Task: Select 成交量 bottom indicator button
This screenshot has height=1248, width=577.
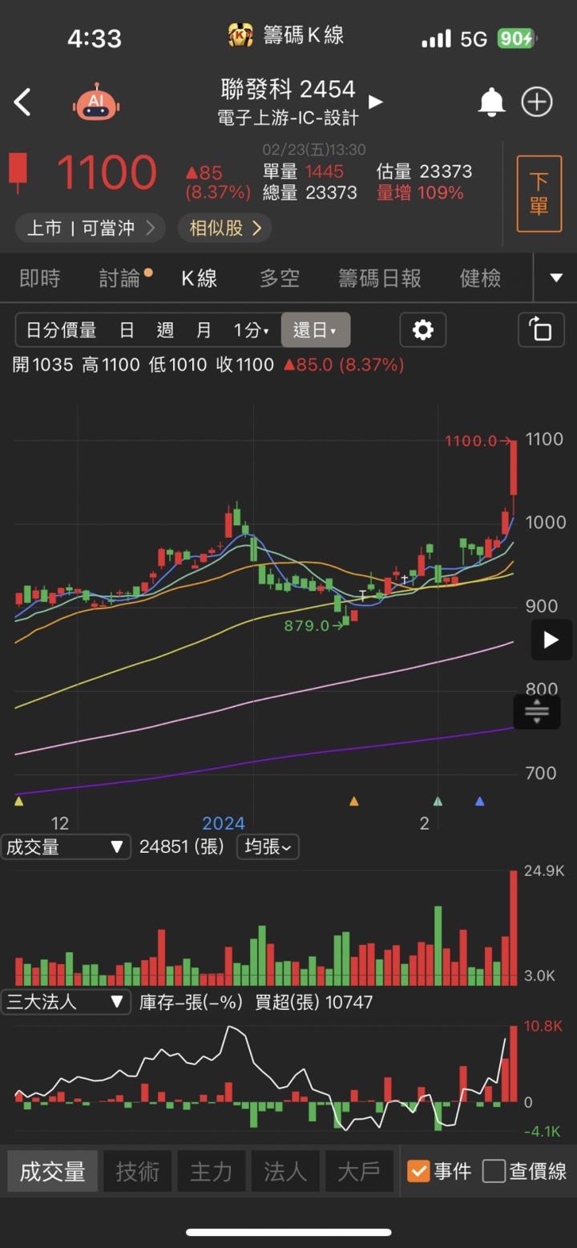Action: (x=53, y=1171)
